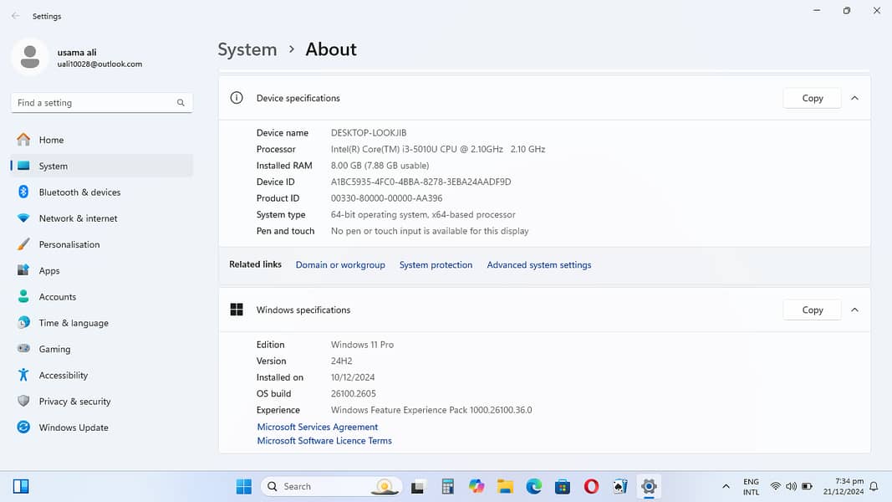
Task: Select Gaming in the sidebar menu
Action: point(54,349)
